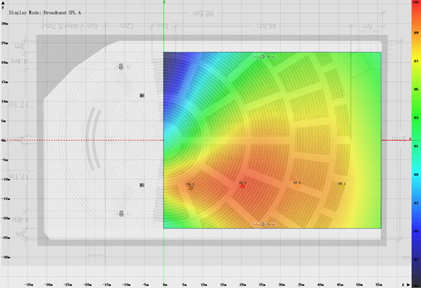Click the cyan 89 level on the color scale
421x288 pixels.
click(x=416, y=174)
